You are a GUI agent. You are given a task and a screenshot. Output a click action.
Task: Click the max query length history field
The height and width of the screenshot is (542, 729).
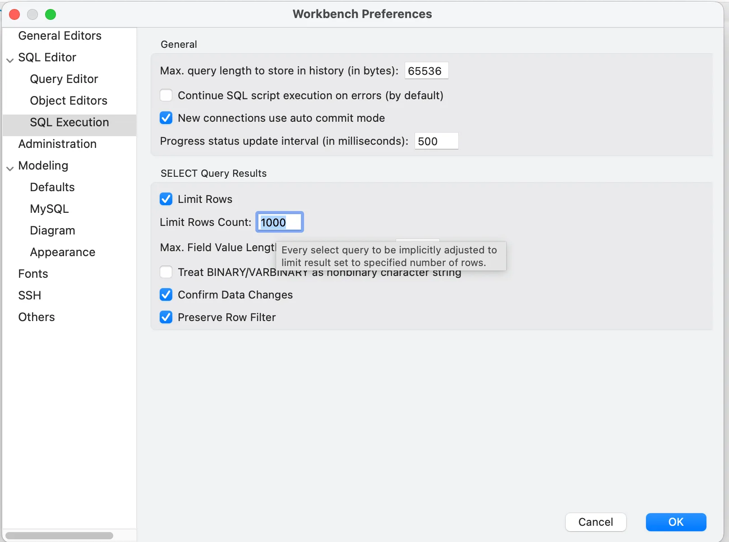[x=426, y=71]
